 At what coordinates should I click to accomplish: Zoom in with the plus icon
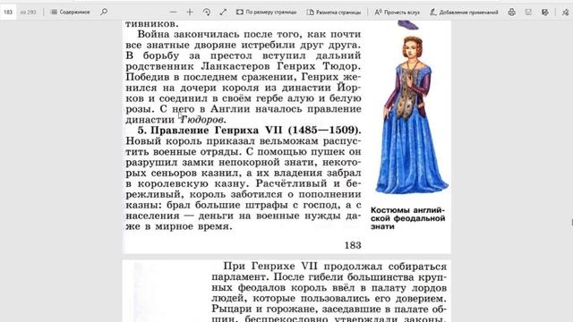click(190, 12)
